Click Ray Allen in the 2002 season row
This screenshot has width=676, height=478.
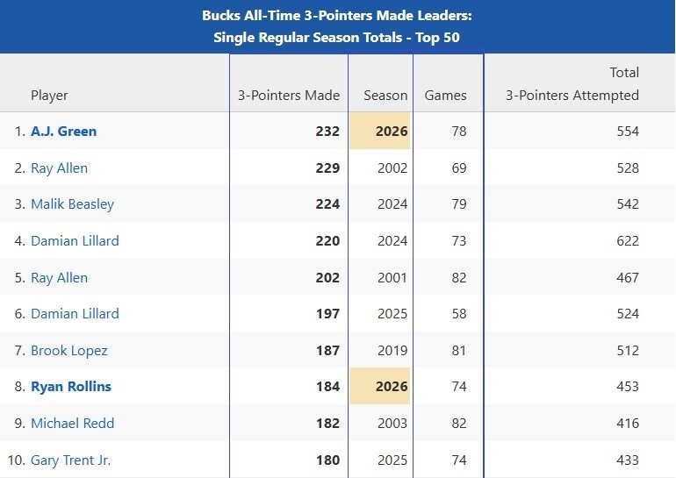coord(59,168)
